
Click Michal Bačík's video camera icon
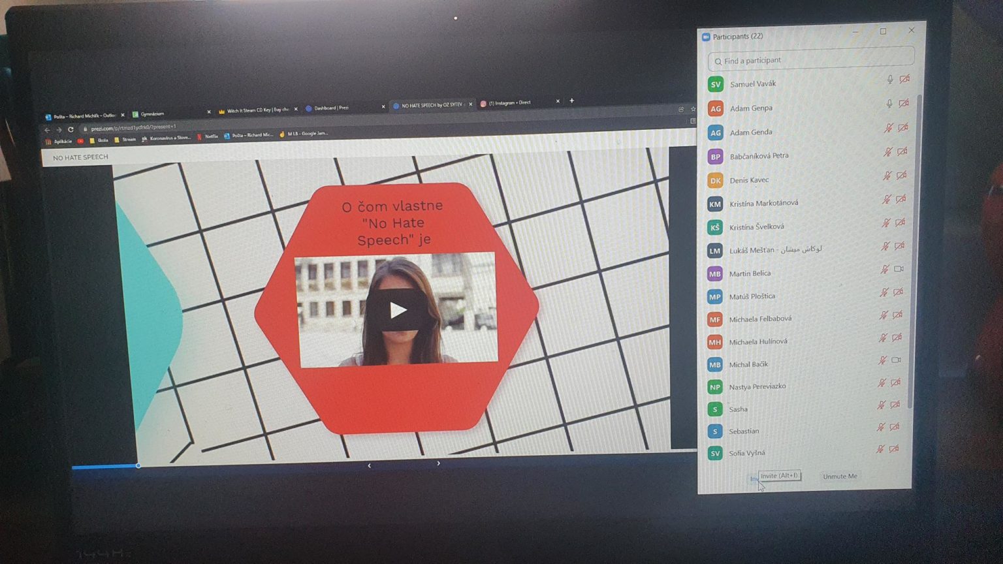897,360
